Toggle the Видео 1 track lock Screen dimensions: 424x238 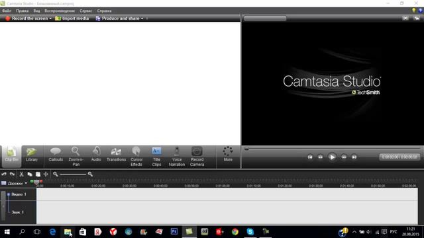9,194
